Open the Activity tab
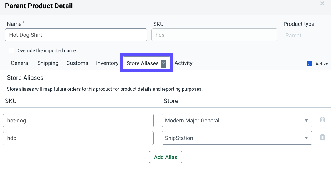Image resolution: width=331 pixels, height=172 pixels. coord(183,63)
